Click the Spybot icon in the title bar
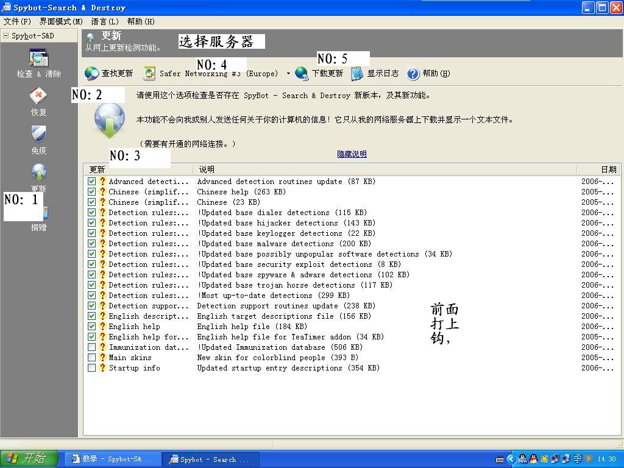 [x=6, y=7]
